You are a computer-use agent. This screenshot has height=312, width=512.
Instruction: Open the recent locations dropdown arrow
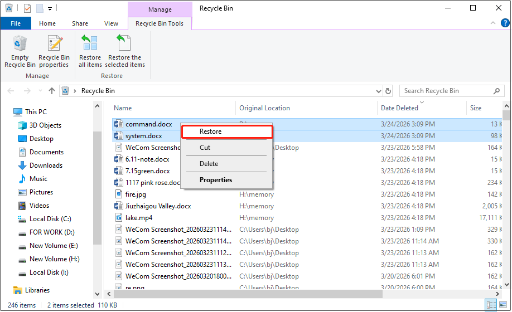40,91
